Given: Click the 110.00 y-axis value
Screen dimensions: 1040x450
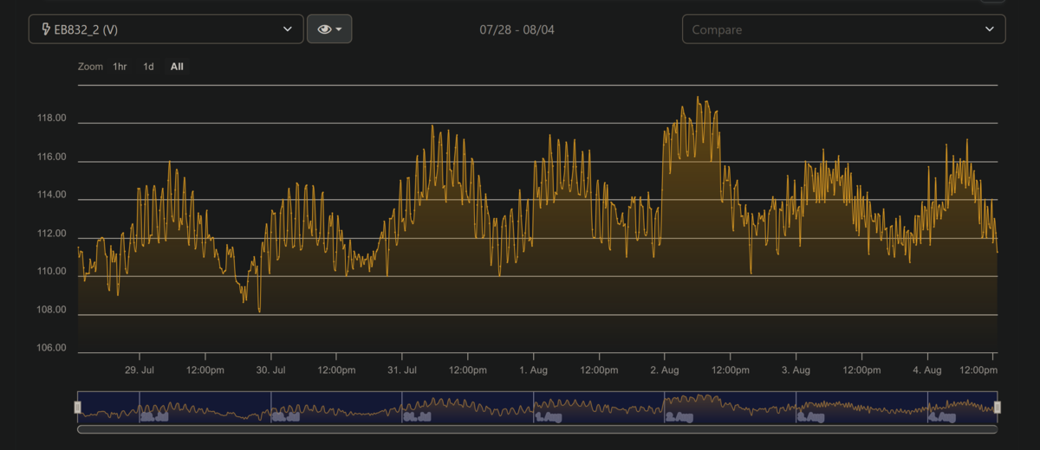Looking at the screenshot, I should 50,272.
